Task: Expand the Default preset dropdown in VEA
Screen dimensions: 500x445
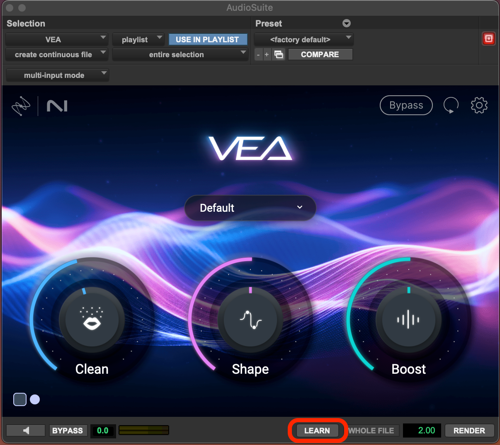Action: click(250, 208)
